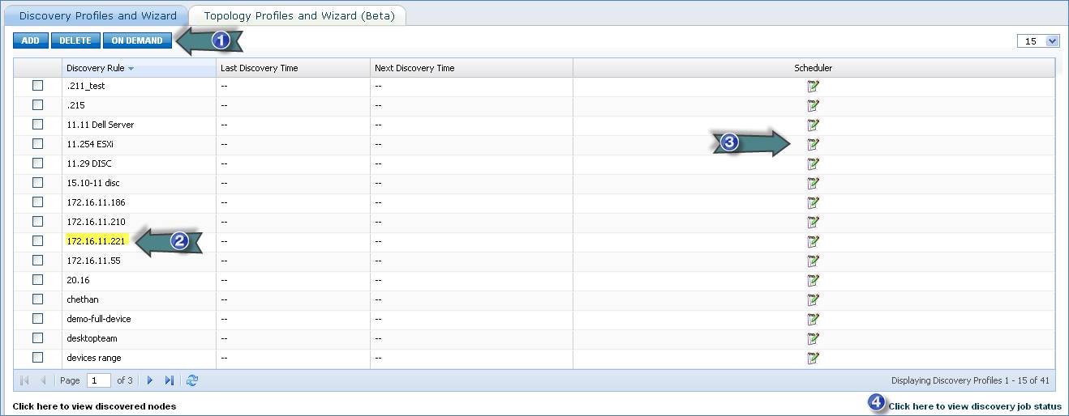
Task: Open scheduler icon for .211_test rule
Action: click(x=813, y=86)
